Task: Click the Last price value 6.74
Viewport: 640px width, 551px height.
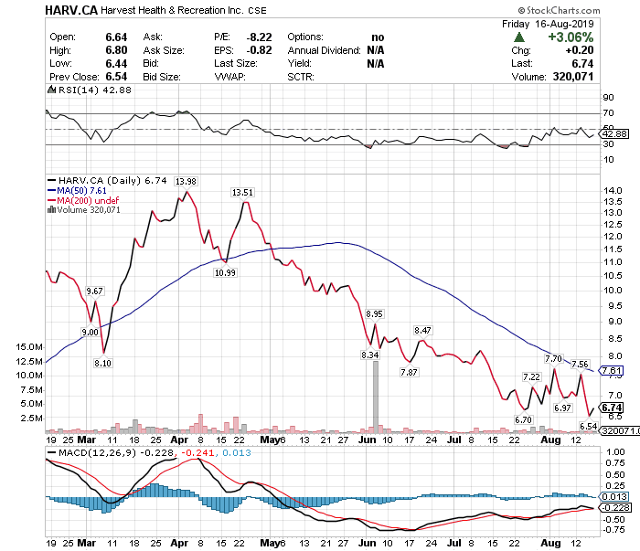Action: tap(582, 64)
